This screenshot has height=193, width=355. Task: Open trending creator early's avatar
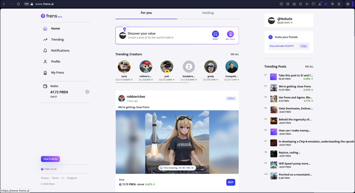point(124,67)
